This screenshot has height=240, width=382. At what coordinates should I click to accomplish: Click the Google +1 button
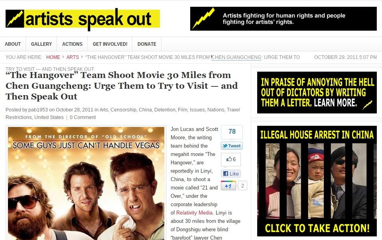228,186
